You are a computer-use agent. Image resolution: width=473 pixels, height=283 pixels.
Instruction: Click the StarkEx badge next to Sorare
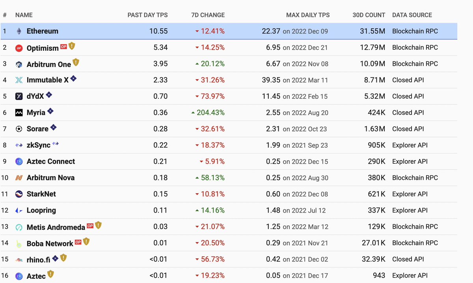pyautogui.click(x=53, y=128)
